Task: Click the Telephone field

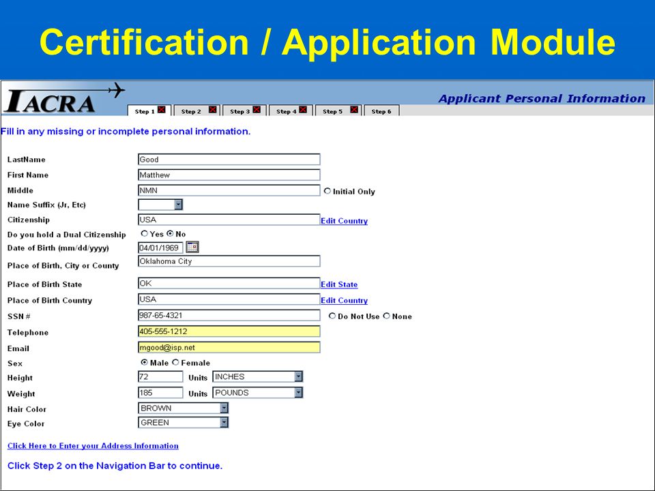Action: [229, 331]
